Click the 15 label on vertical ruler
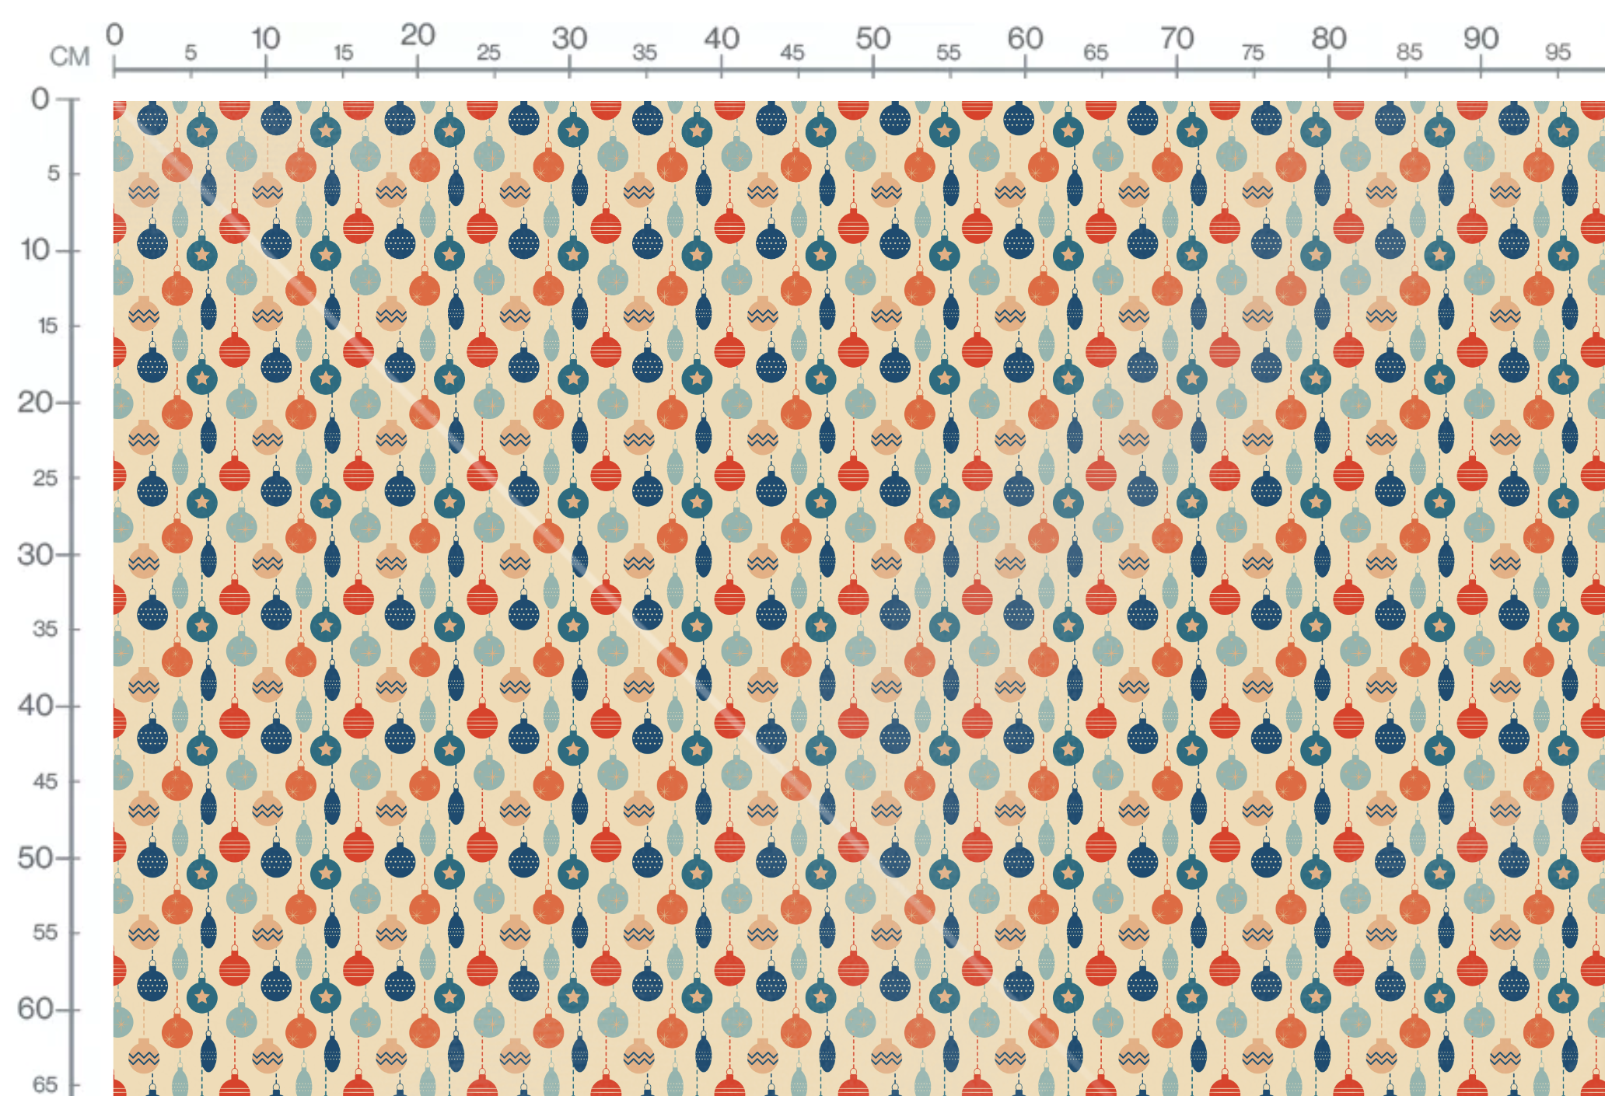Image resolution: width=1605 pixels, height=1096 pixels. 47,326
